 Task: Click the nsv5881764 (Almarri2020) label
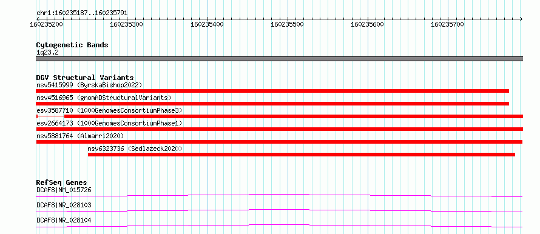pos(80,136)
